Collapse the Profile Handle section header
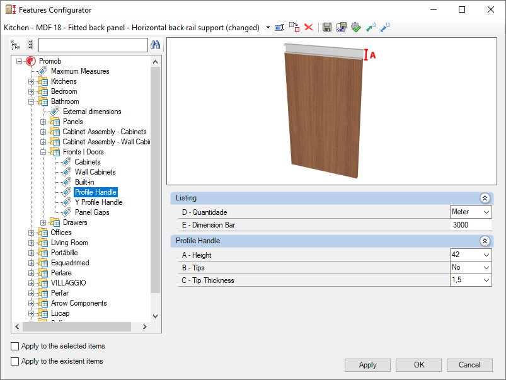 click(x=485, y=241)
